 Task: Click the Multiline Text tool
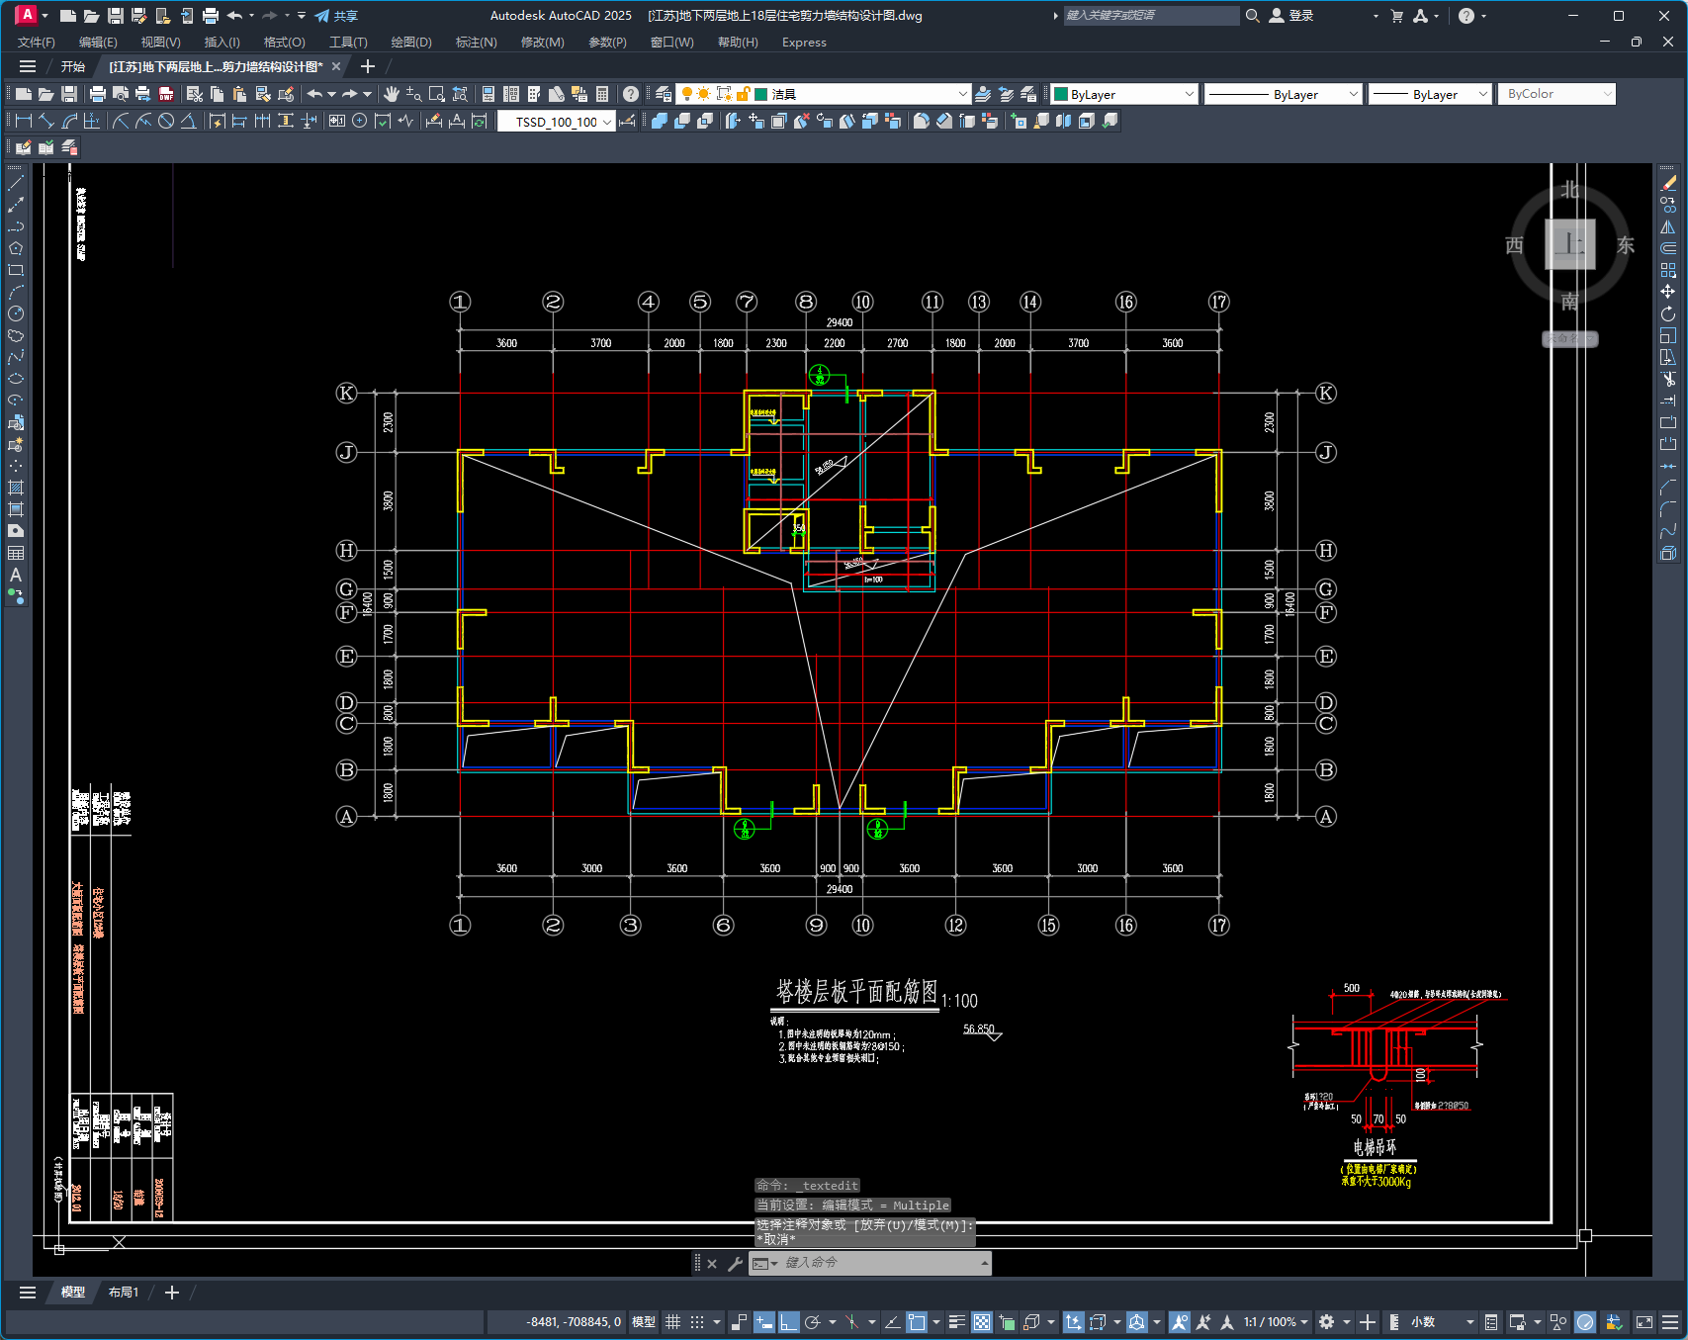point(16,575)
